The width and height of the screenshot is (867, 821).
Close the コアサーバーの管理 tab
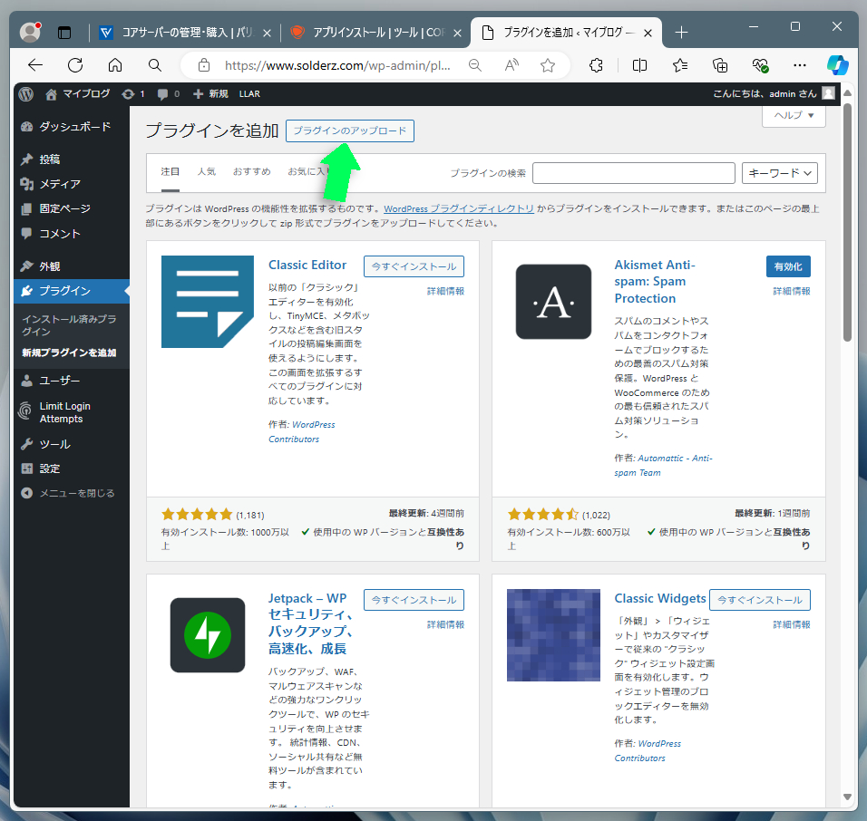click(x=267, y=34)
